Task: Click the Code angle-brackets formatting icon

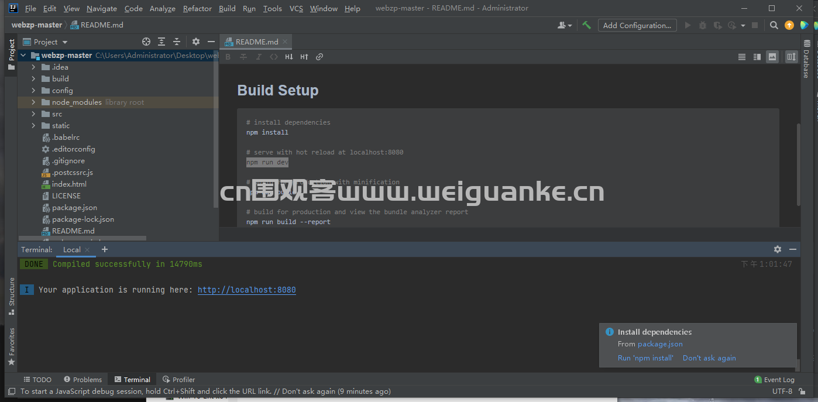Action: point(274,57)
